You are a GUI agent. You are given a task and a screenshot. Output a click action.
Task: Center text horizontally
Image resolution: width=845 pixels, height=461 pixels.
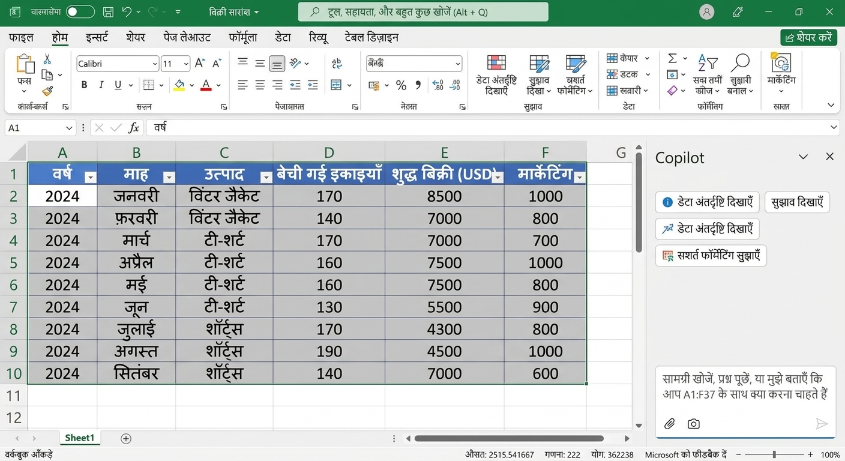(x=260, y=85)
